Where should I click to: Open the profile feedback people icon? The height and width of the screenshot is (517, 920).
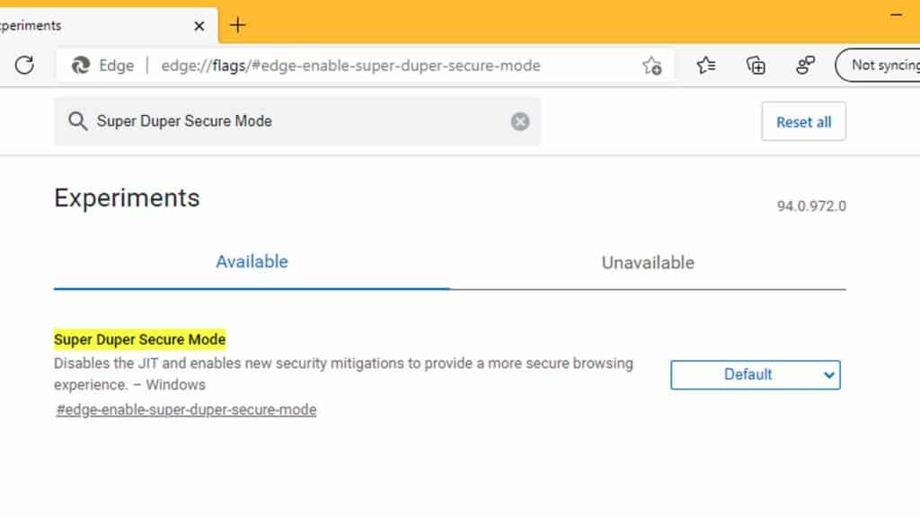pos(805,65)
